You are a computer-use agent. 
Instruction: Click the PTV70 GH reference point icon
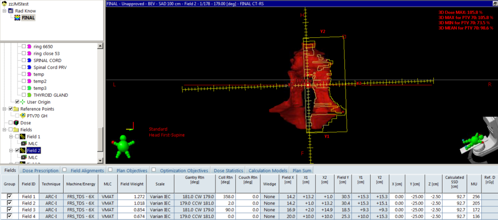[23, 116]
